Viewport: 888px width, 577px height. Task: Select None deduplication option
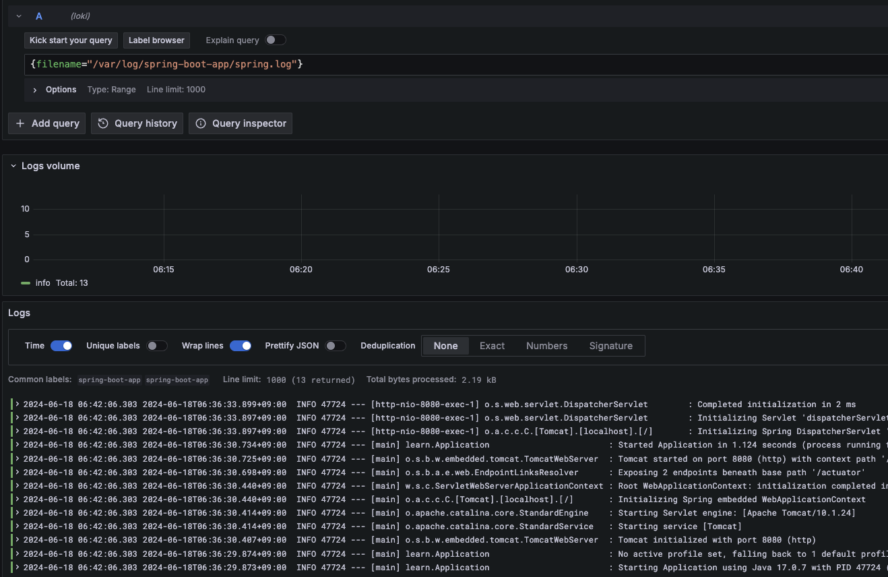(x=445, y=346)
